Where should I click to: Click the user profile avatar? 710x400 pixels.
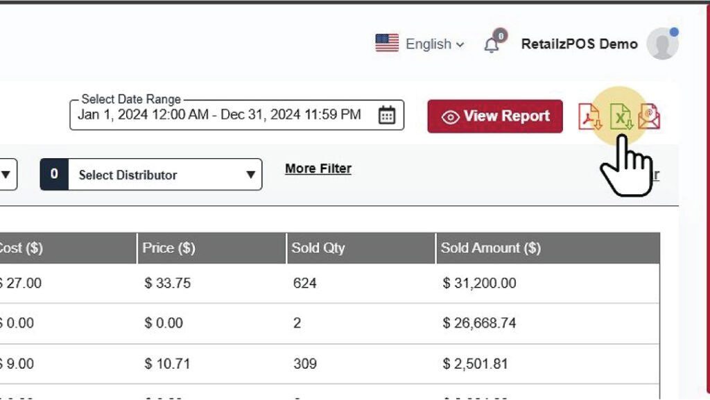point(662,44)
